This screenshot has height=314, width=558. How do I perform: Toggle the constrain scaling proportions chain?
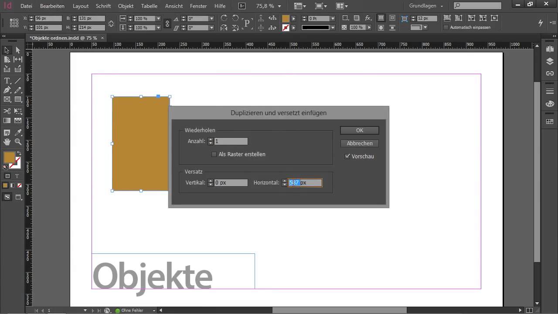pos(167,23)
